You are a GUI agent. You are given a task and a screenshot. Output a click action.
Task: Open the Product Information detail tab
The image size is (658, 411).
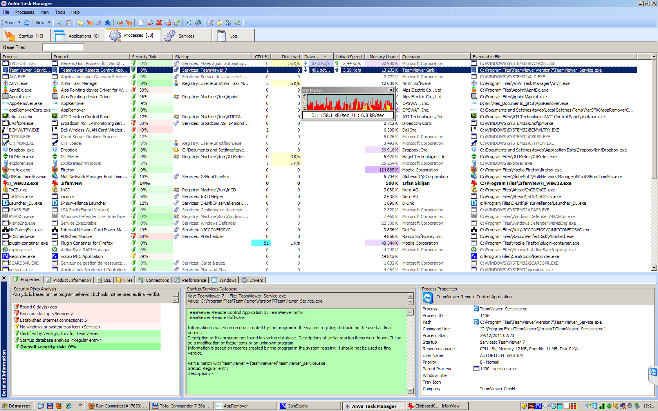[69, 280]
